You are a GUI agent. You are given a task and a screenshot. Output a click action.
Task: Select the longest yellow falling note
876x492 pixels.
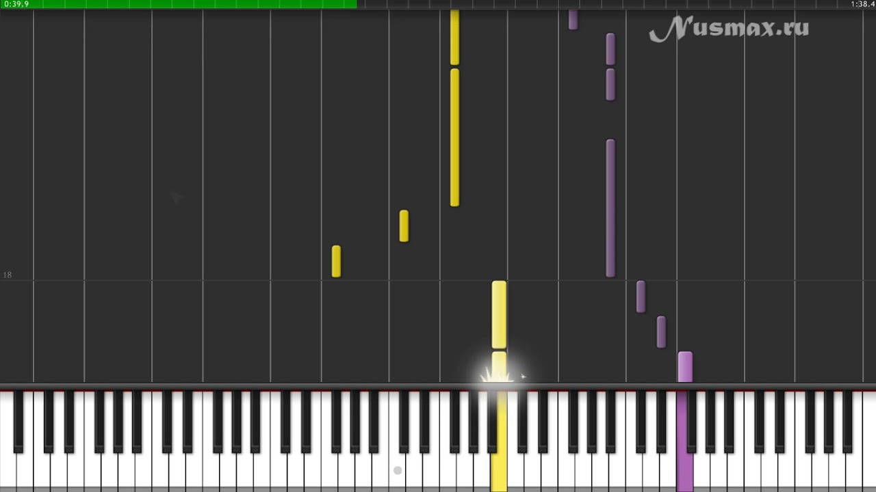[x=454, y=137]
